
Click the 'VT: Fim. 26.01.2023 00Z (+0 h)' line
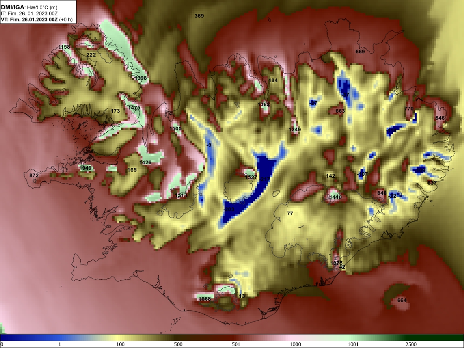pos(36,19)
